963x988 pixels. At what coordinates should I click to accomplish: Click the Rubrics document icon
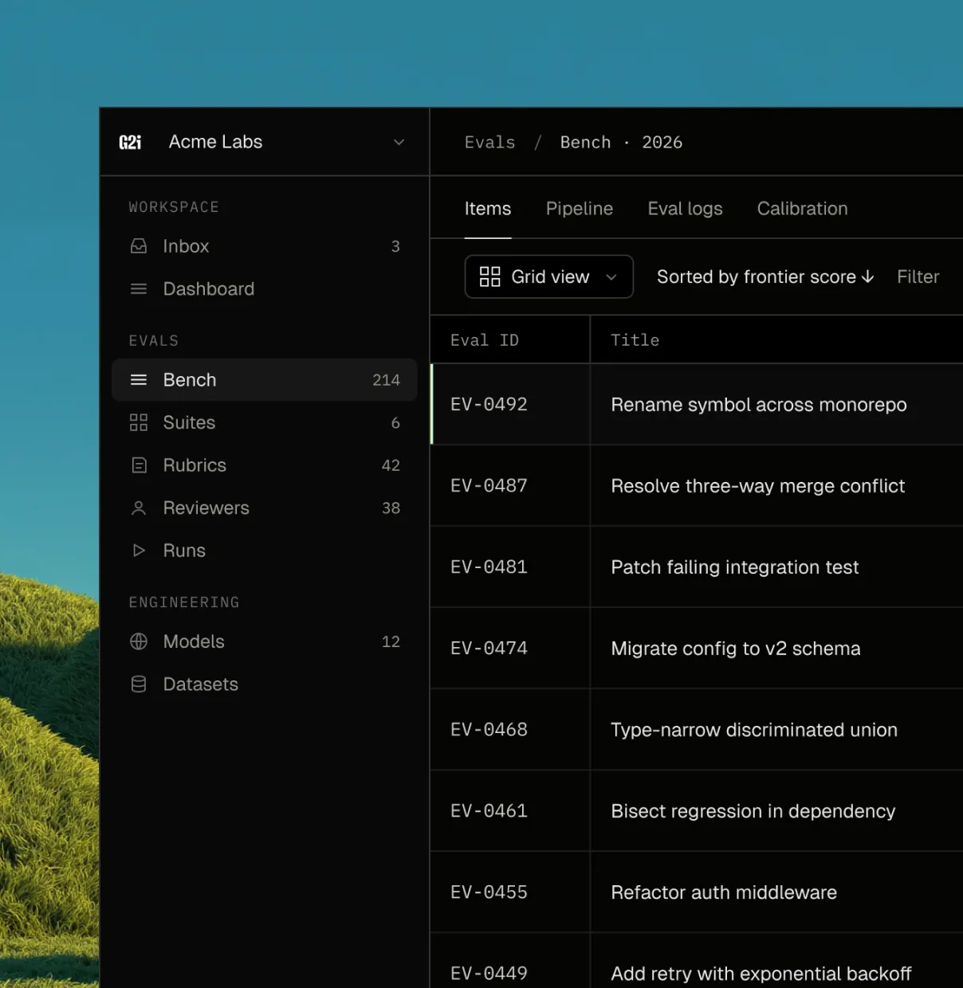click(x=139, y=465)
